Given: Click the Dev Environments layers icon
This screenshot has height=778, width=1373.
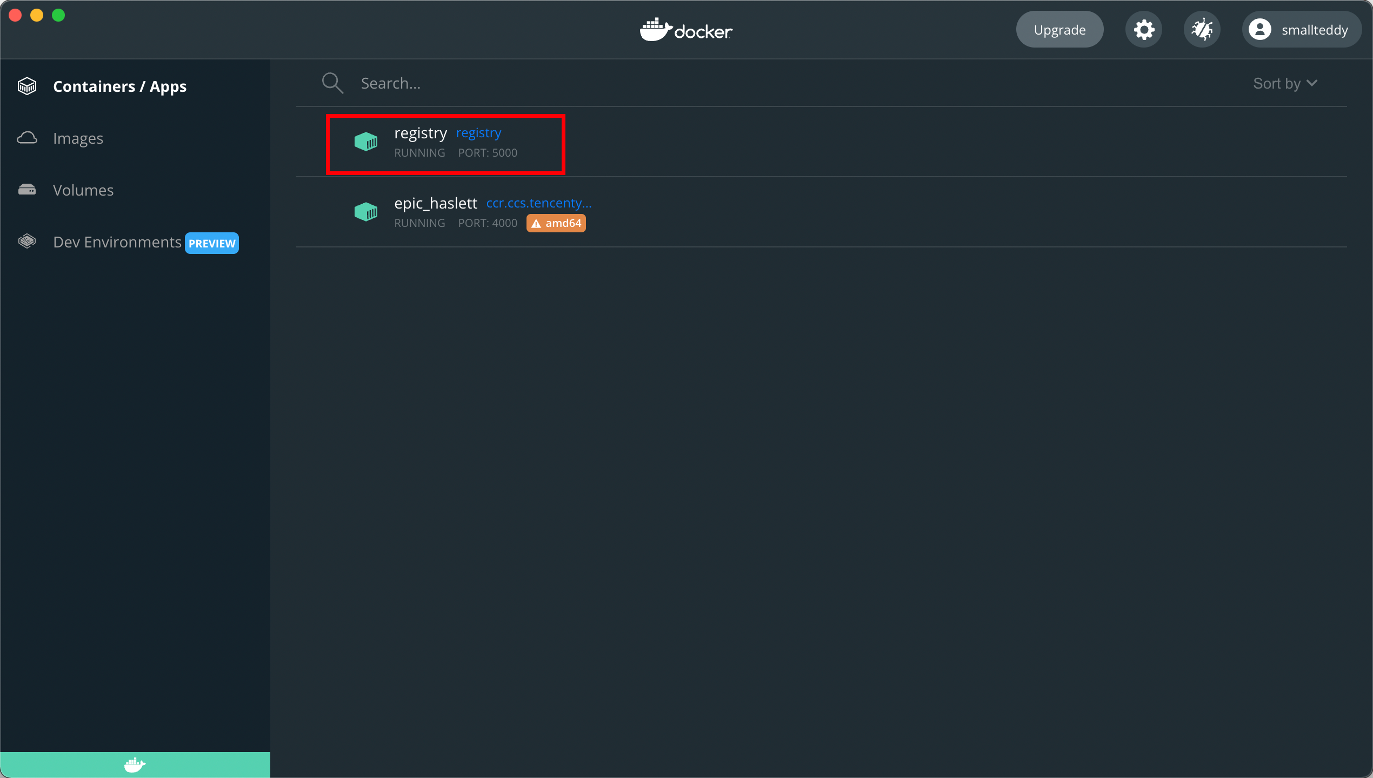Looking at the screenshot, I should [x=27, y=241].
